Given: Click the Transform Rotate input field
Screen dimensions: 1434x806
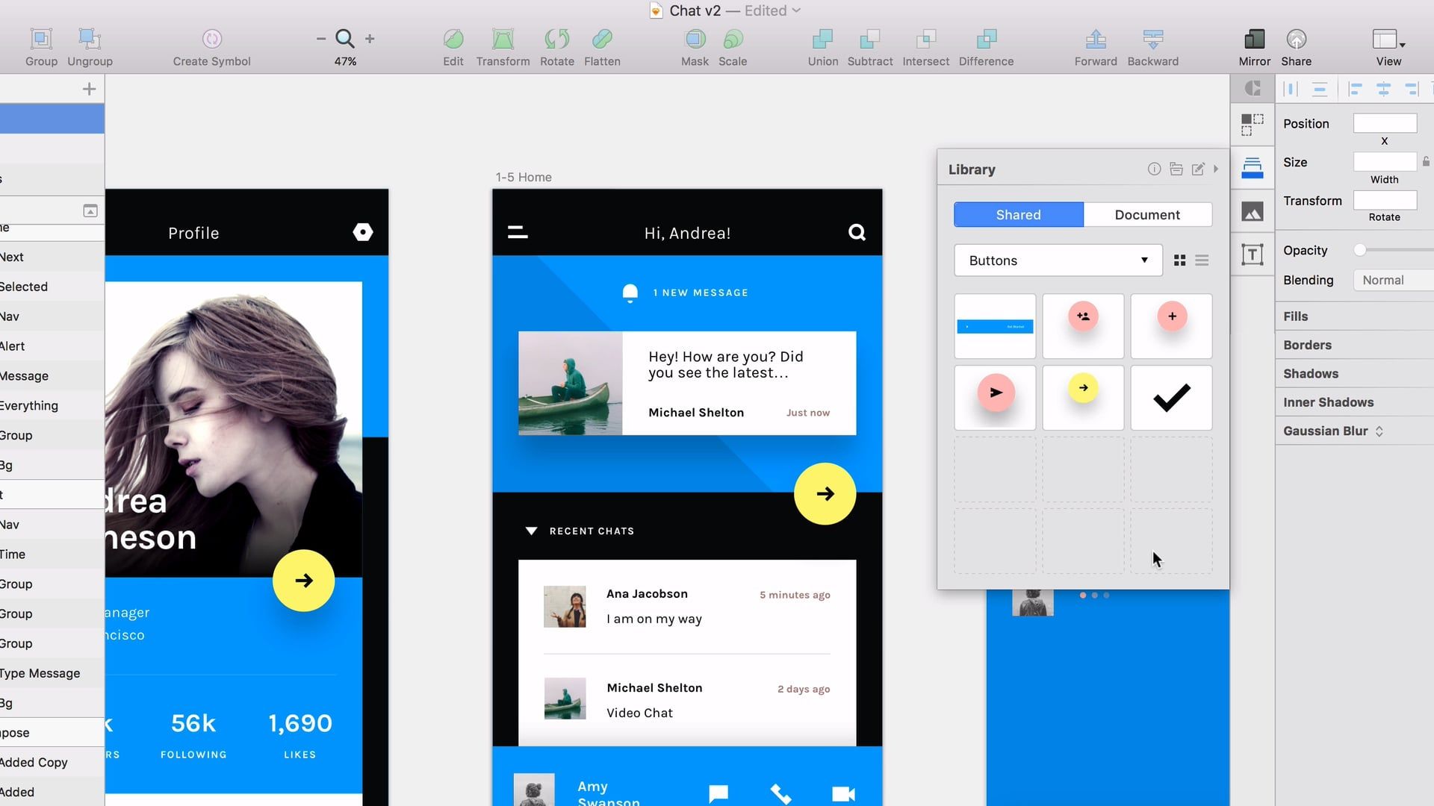Looking at the screenshot, I should [1385, 200].
